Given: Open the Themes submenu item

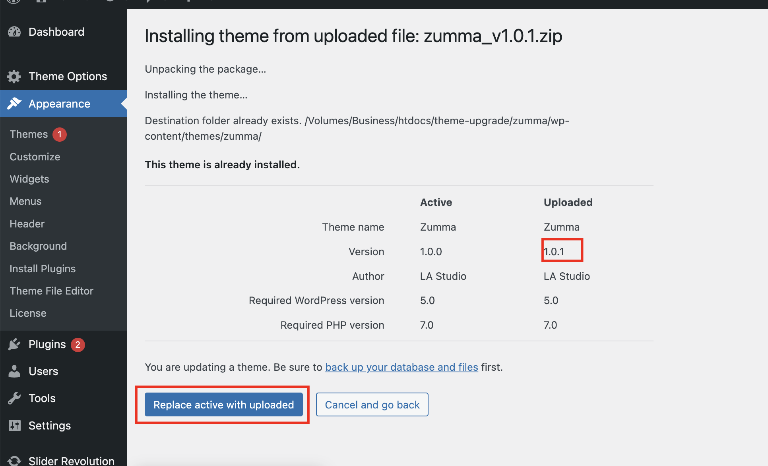Looking at the screenshot, I should [x=29, y=134].
